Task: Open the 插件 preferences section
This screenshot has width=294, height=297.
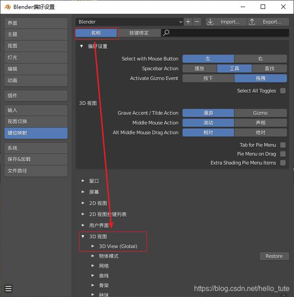Action: coord(36,96)
